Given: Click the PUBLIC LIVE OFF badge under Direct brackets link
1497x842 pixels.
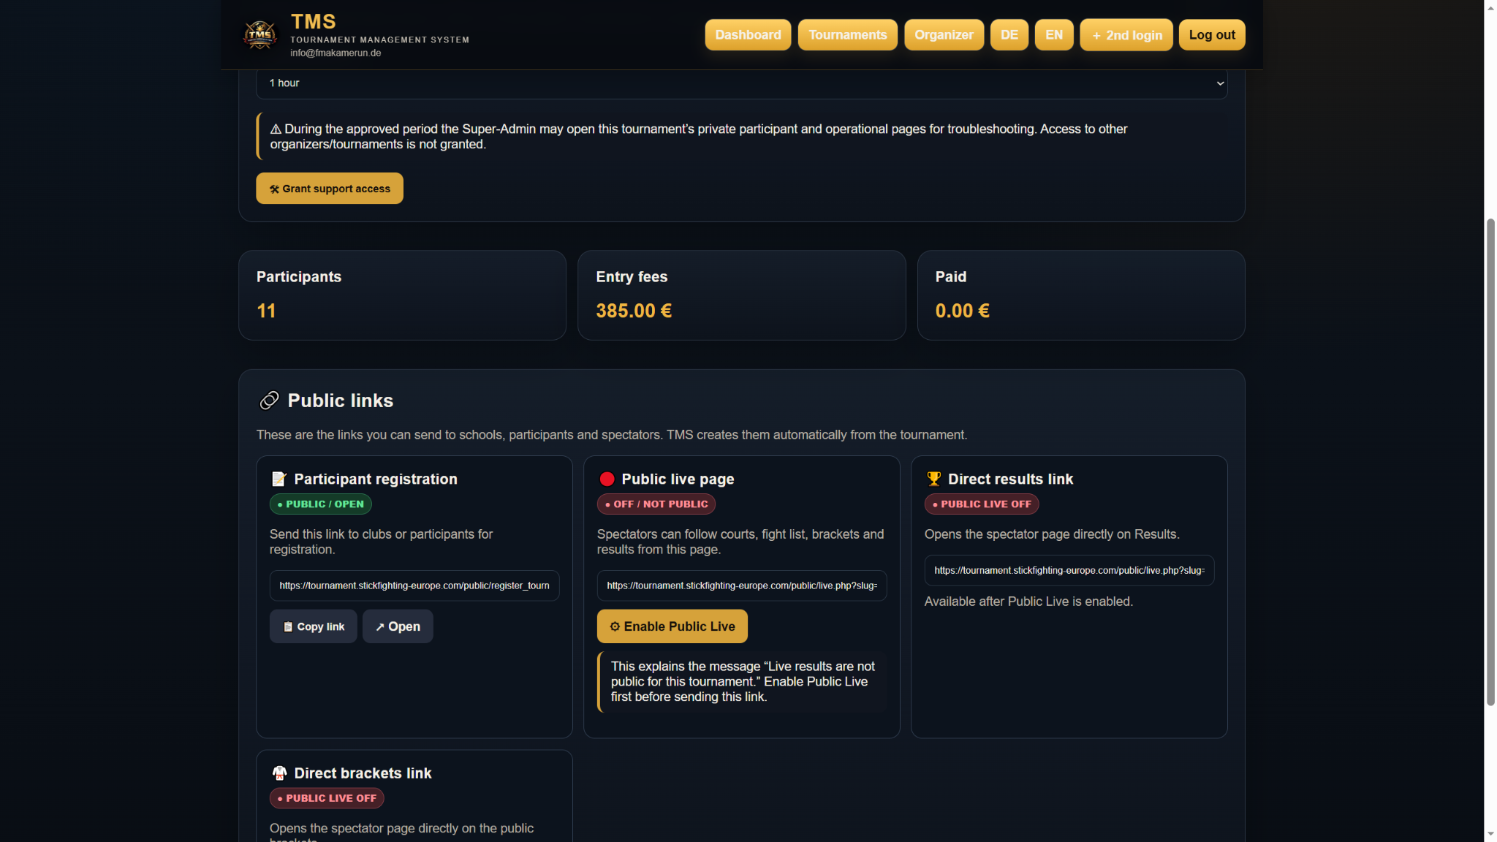Looking at the screenshot, I should click(327, 798).
